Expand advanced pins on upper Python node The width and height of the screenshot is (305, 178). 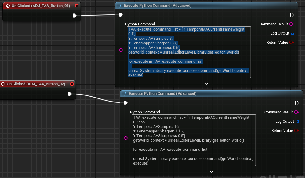click(207, 84)
